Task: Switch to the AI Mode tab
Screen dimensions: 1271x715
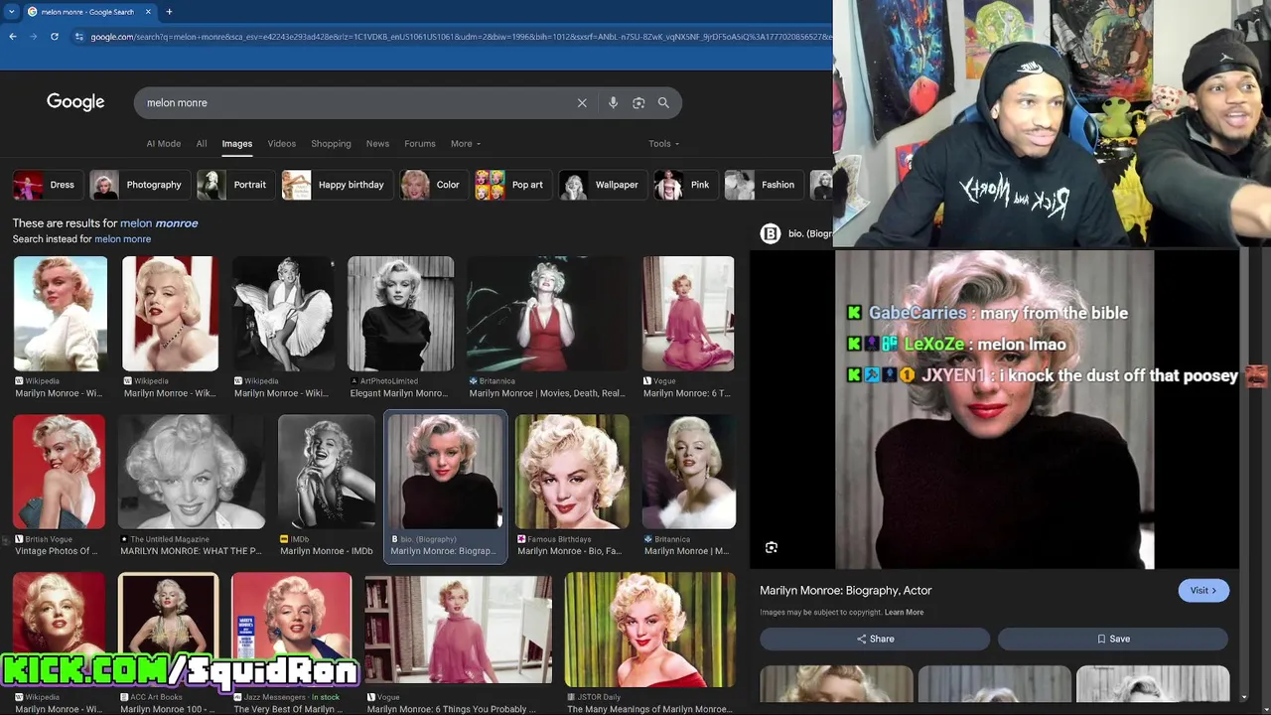Action: [x=164, y=144]
